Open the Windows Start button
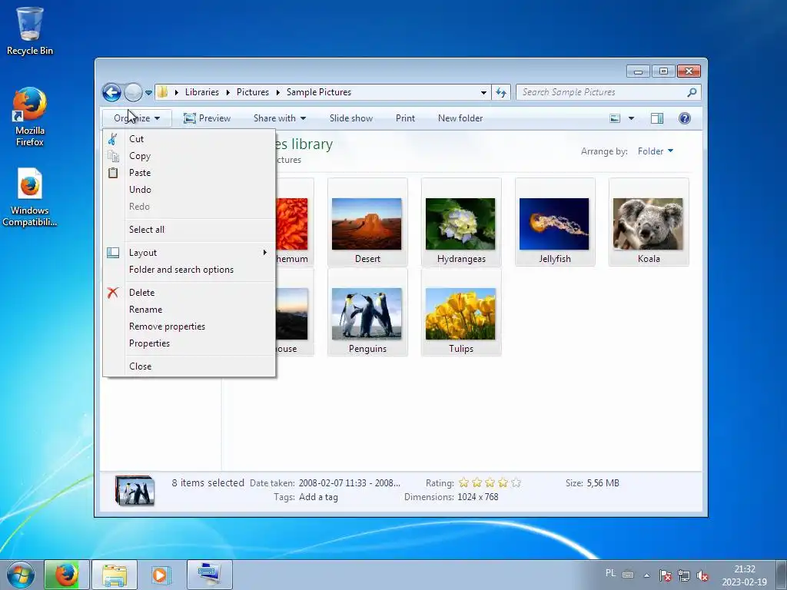787x590 pixels. [x=21, y=575]
